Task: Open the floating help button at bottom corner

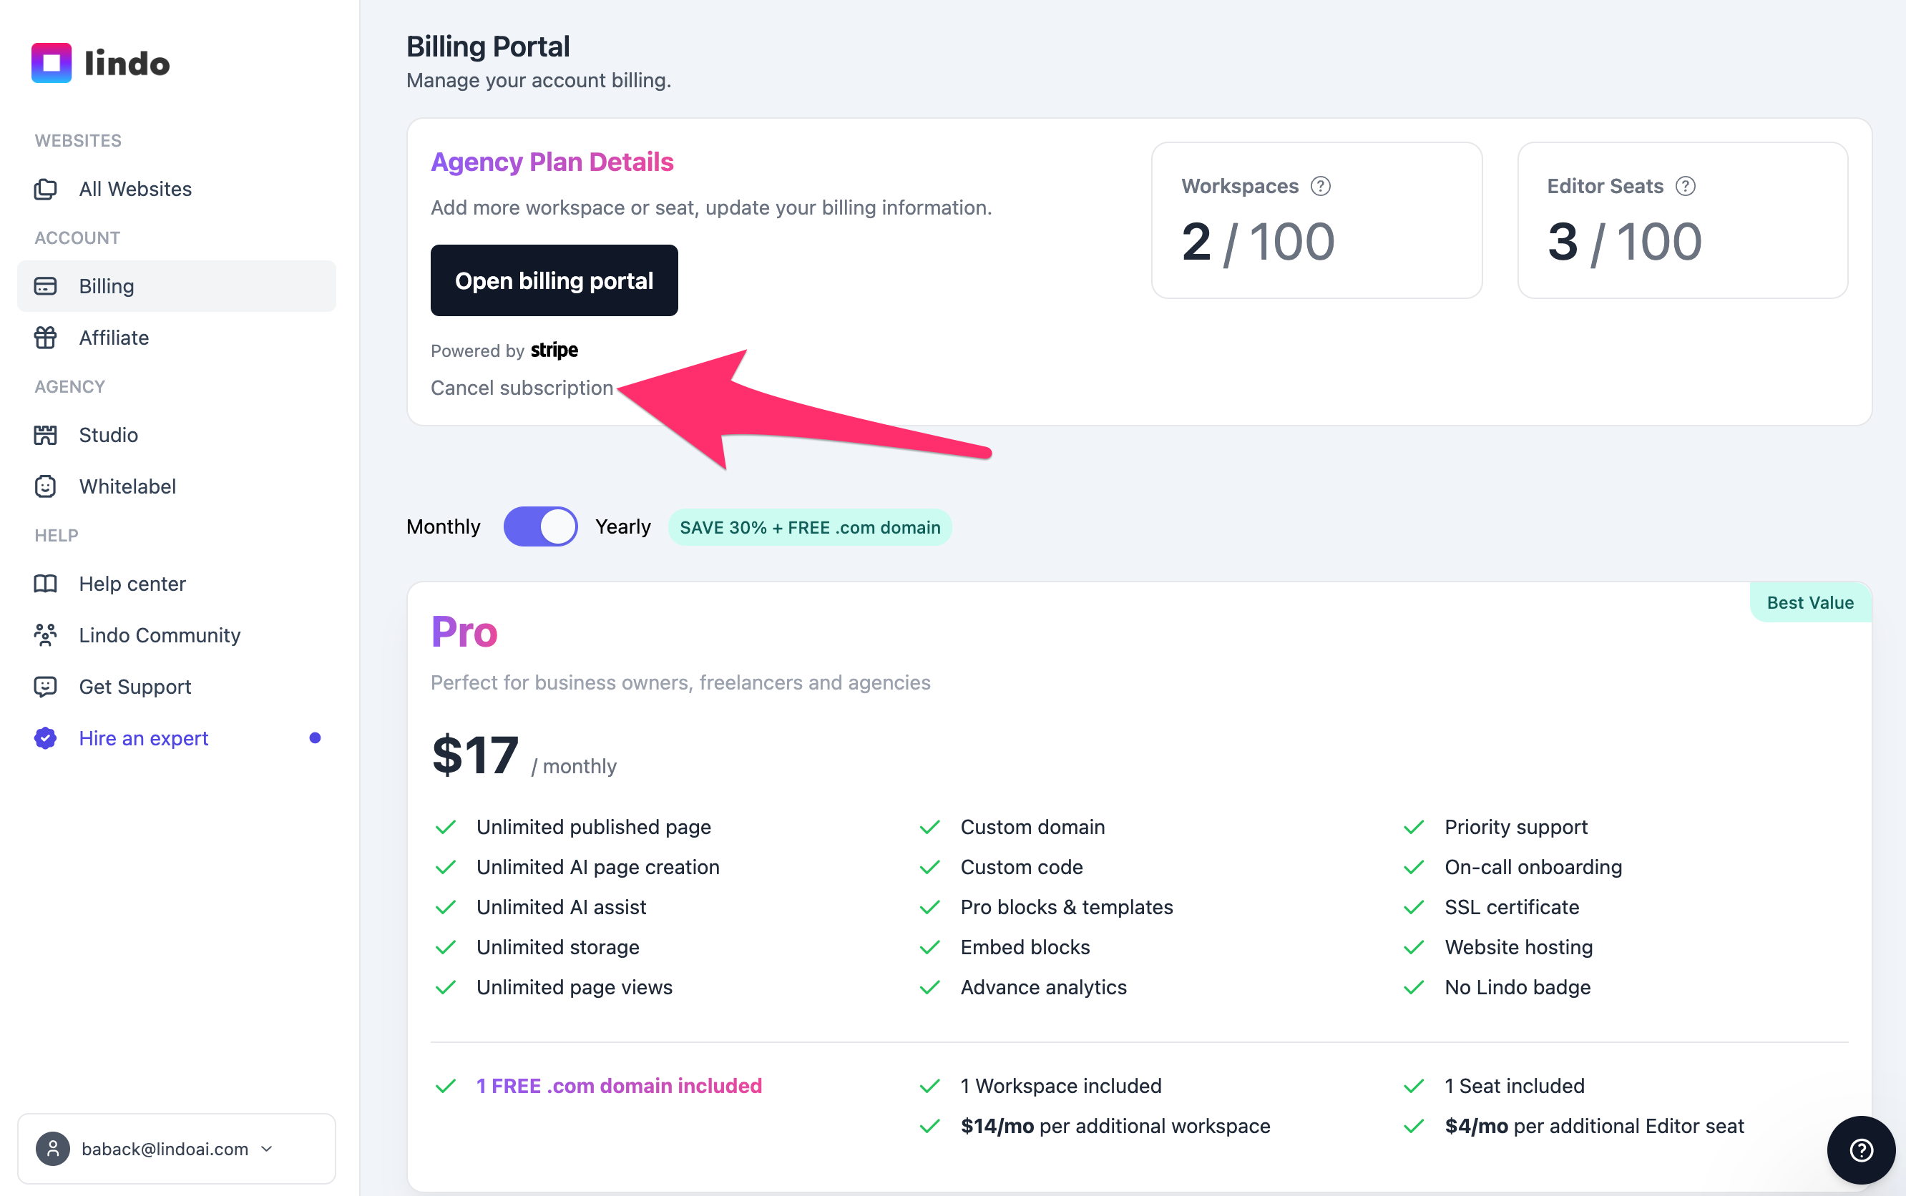Action: tap(1861, 1150)
